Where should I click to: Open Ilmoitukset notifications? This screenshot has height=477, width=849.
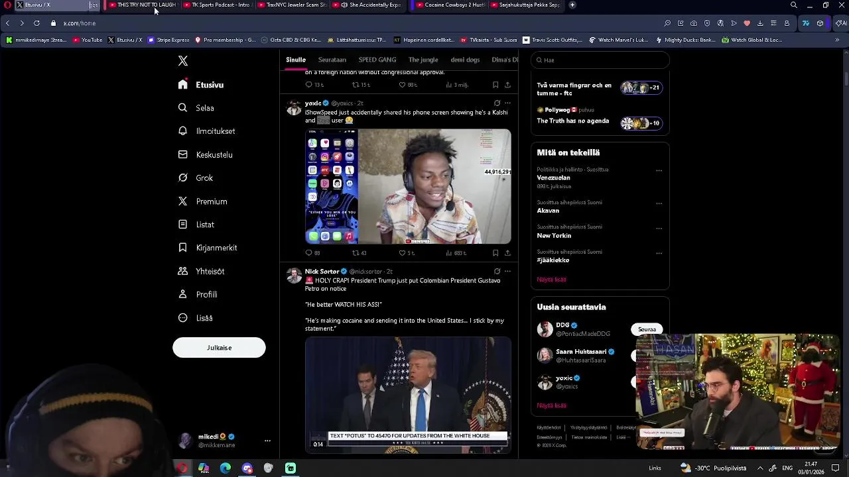click(x=207, y=131)
